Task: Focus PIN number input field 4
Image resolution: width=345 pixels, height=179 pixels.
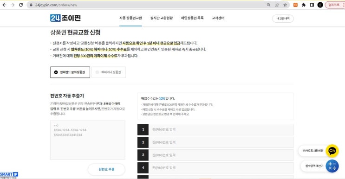Action: 221,168
